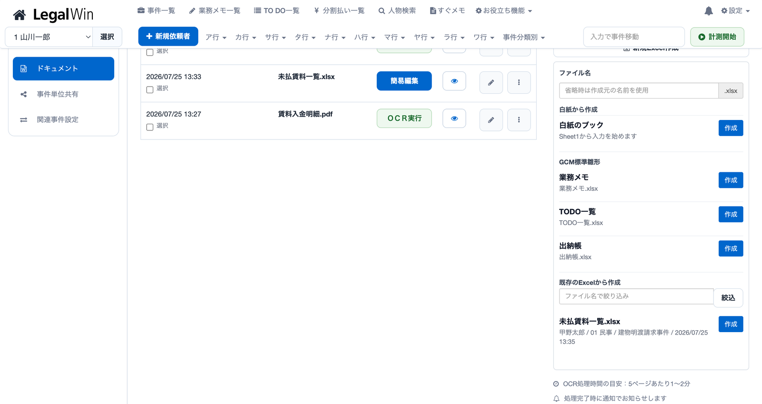762x404 pixels.
Task: Open the more options menu for 未払賃料一覧.xlsx
Action: coord(519,83)
